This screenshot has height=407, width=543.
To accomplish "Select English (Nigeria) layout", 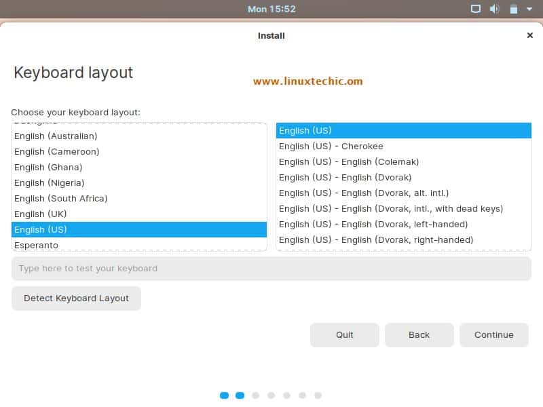I will 139,182.
